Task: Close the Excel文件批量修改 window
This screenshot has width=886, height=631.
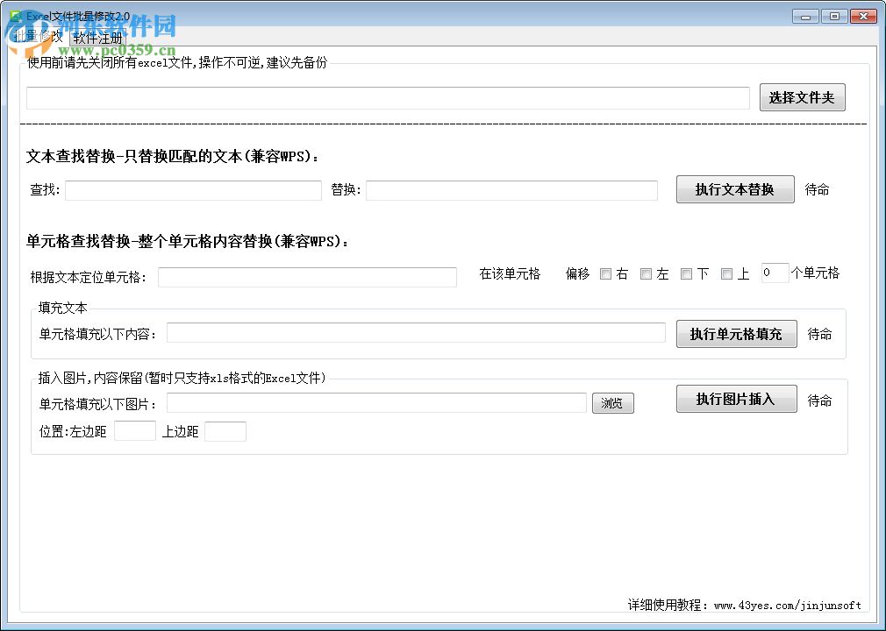Action: tap(863, 17)
